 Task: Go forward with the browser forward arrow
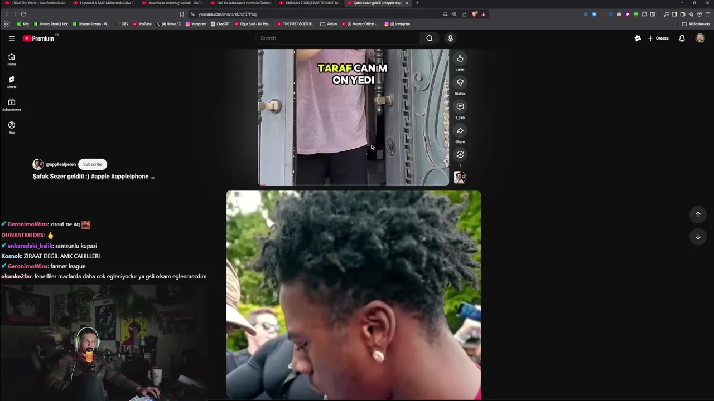tap(15, 14)
